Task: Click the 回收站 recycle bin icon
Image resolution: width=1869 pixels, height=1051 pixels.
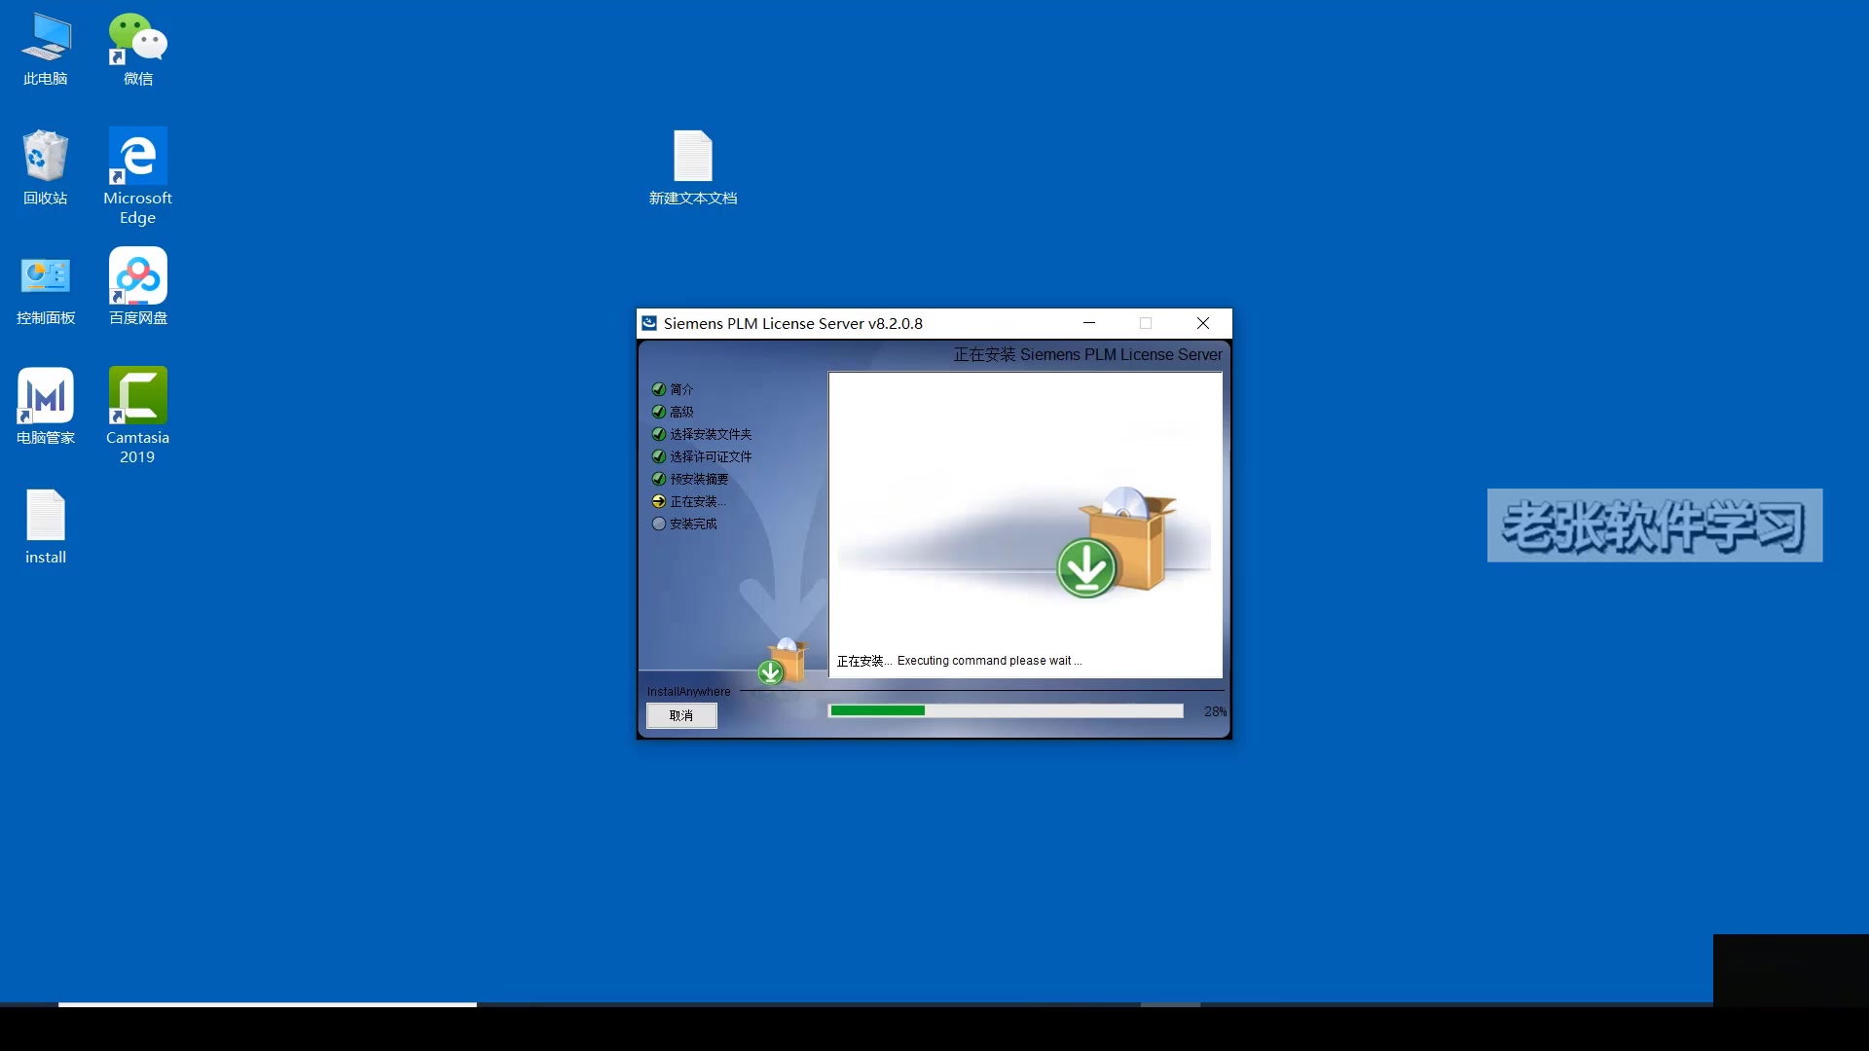Action: [46, 167]
